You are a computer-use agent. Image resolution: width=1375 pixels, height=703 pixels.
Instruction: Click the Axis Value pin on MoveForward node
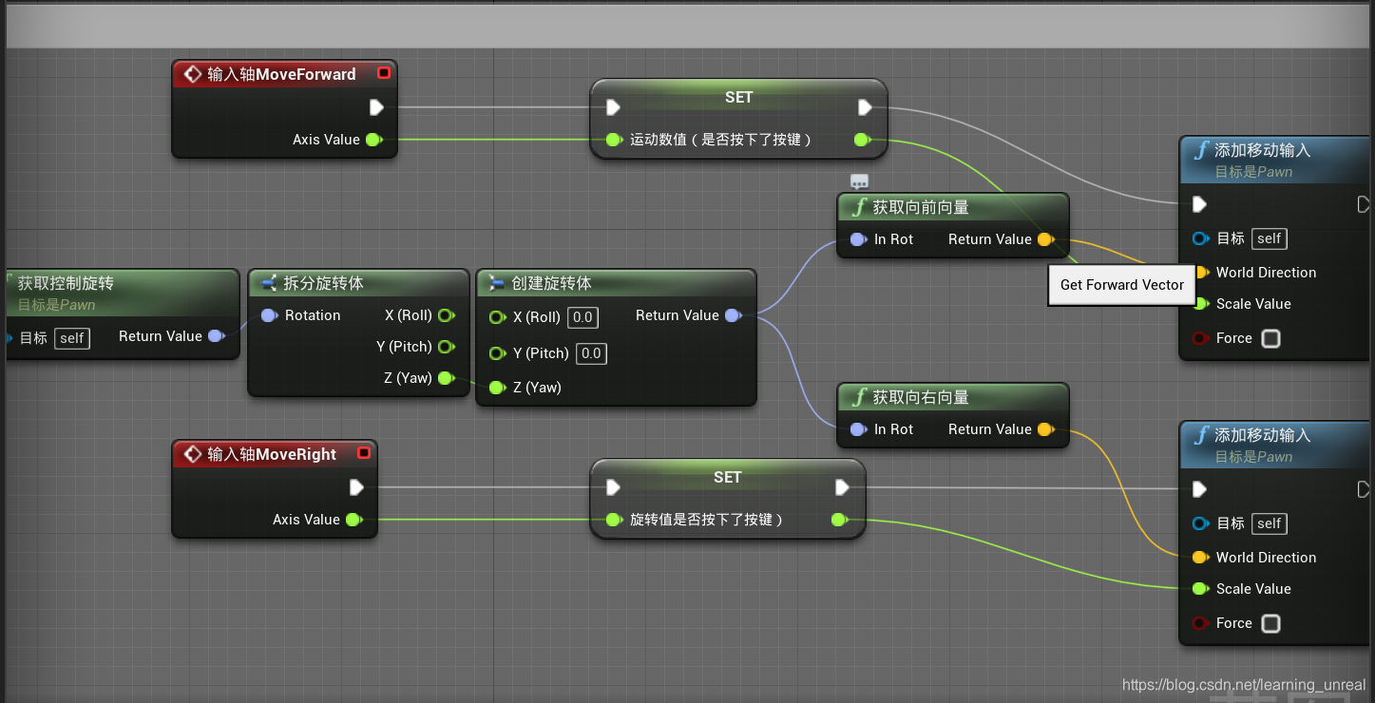(373, 140)
